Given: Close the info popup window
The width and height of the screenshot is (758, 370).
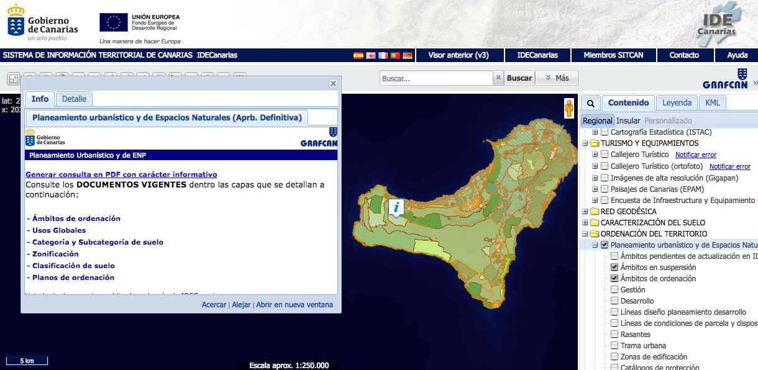Looking at the screenshot, I should coord(333,84).
